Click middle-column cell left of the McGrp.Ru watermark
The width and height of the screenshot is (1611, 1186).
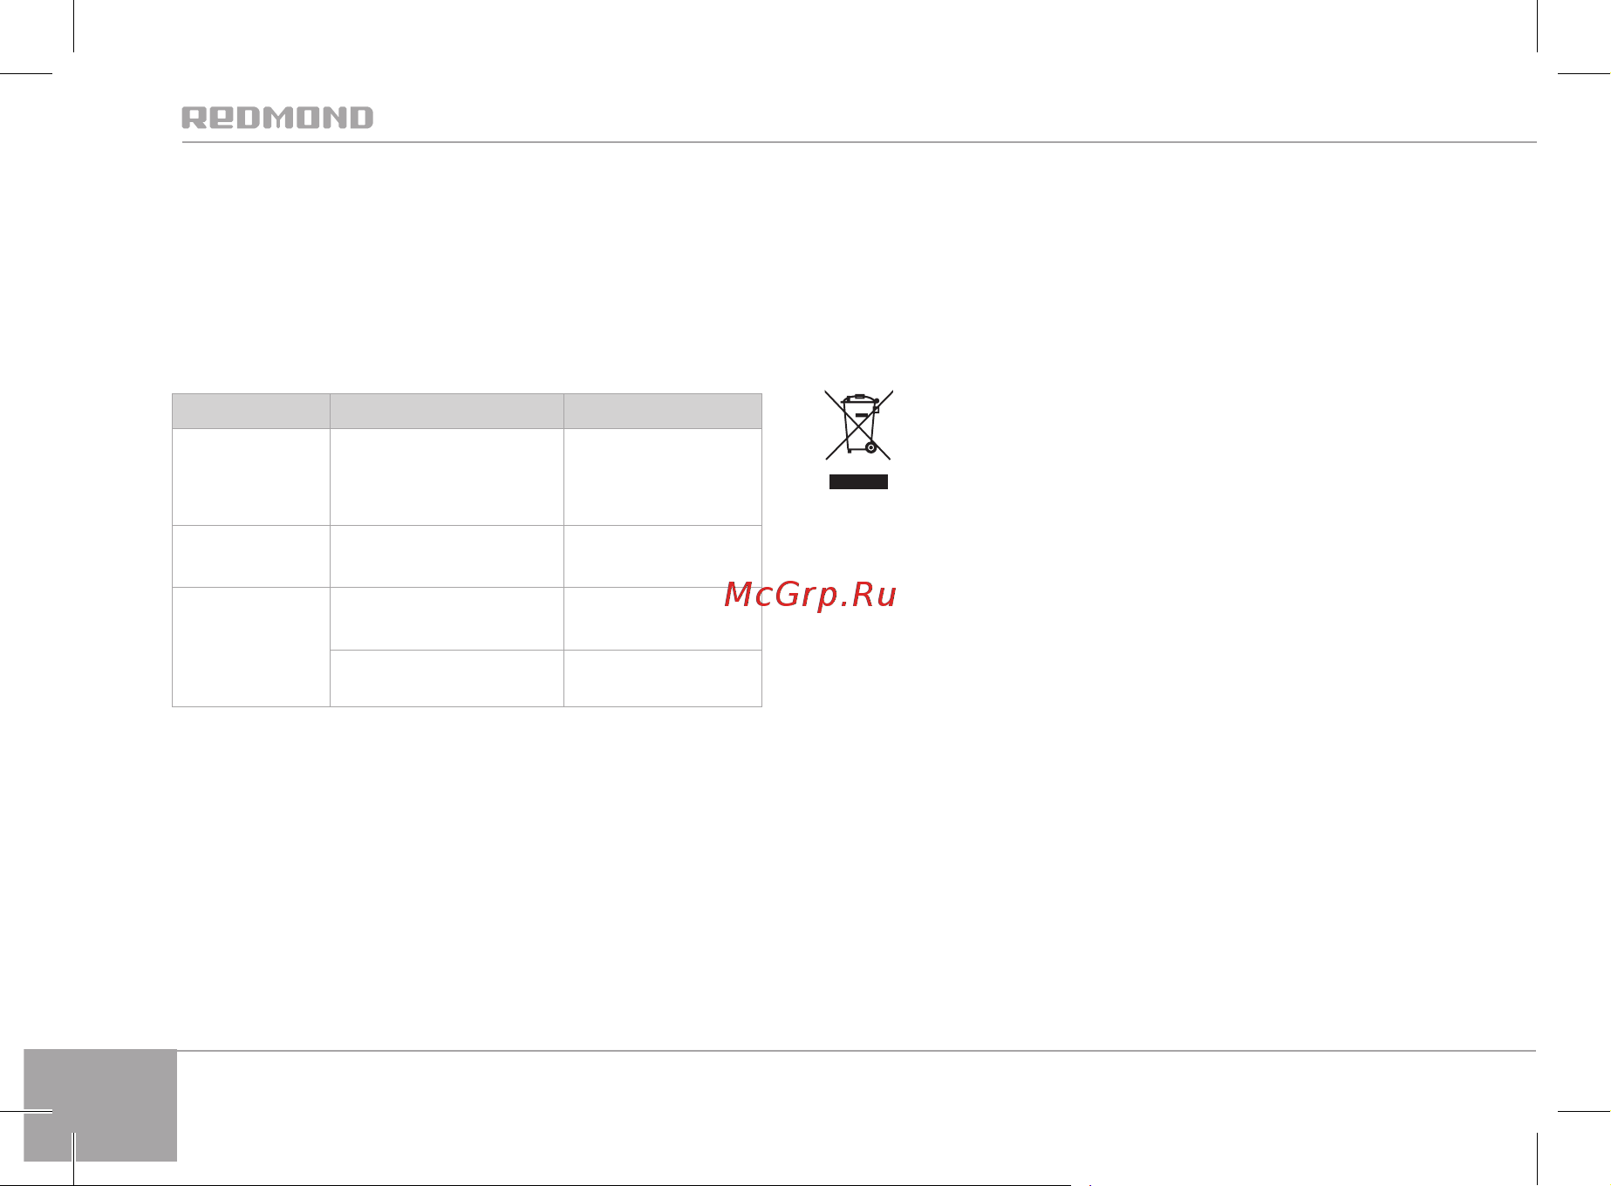pyautogui.click(x=447, y=619)
